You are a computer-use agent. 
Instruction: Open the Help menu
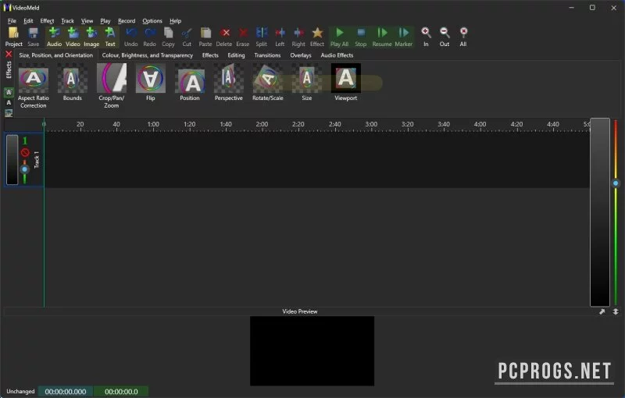click(175, 21)
